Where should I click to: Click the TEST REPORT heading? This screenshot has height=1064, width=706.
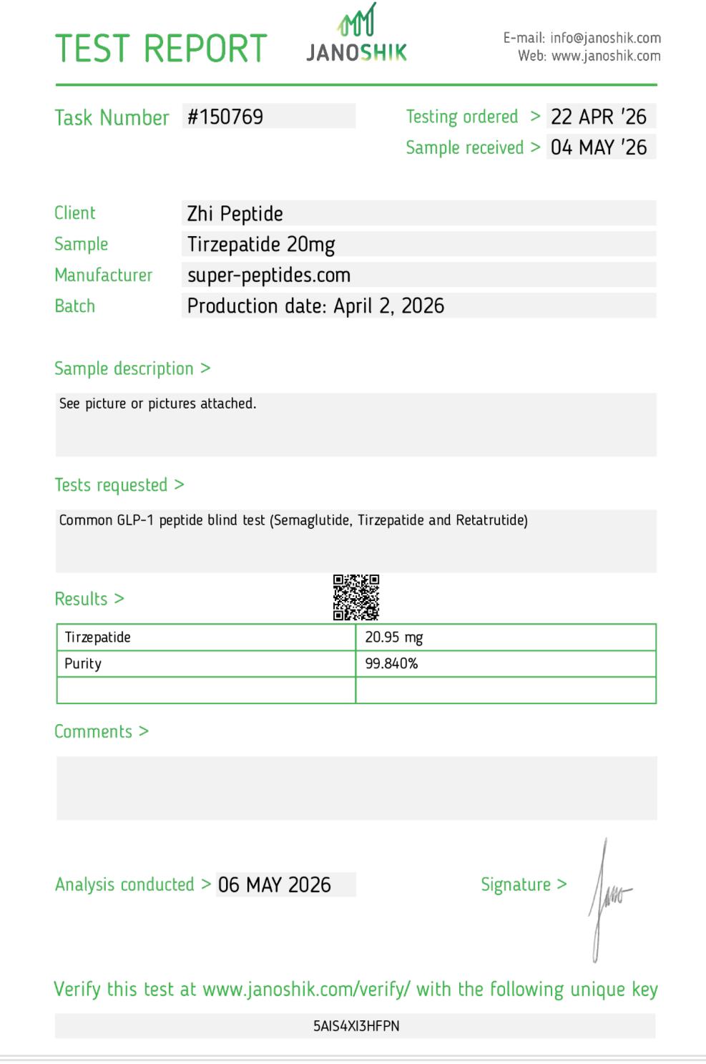point(161,49)
